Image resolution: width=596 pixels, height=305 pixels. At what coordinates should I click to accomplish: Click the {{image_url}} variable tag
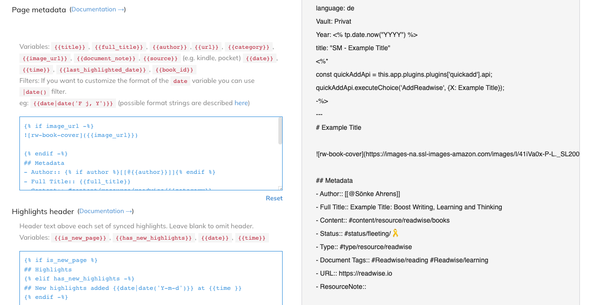[x=45, y=58]
